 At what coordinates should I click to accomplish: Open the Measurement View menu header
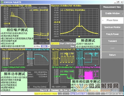tap(112, 7)
